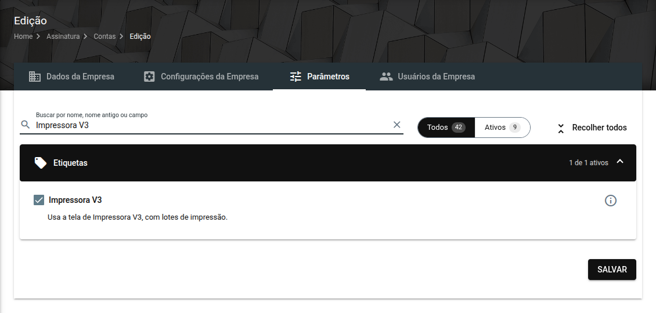Click the SALVAR button
Viewport: 656px width, 313px height.
tap(612, 270)
